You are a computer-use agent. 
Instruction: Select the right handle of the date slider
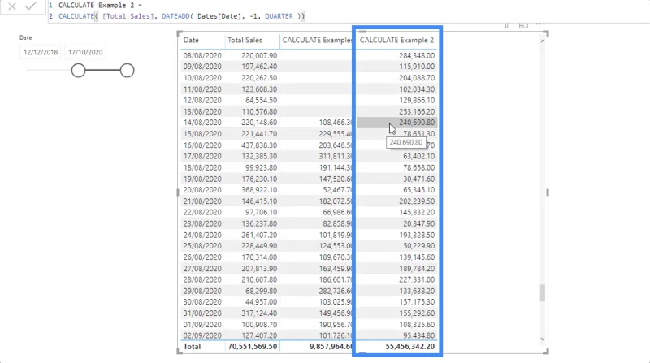[128, 71]
